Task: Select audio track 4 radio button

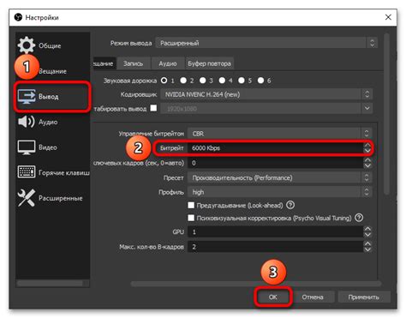Action: (222, 81)
